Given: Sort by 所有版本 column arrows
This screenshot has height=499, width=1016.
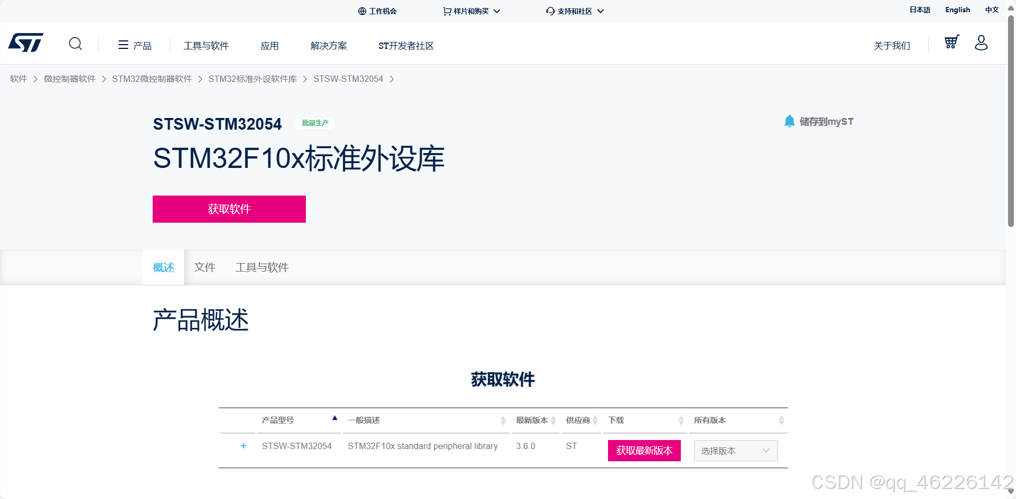Looking at the screenshot, I should click(x=781, y=420).
